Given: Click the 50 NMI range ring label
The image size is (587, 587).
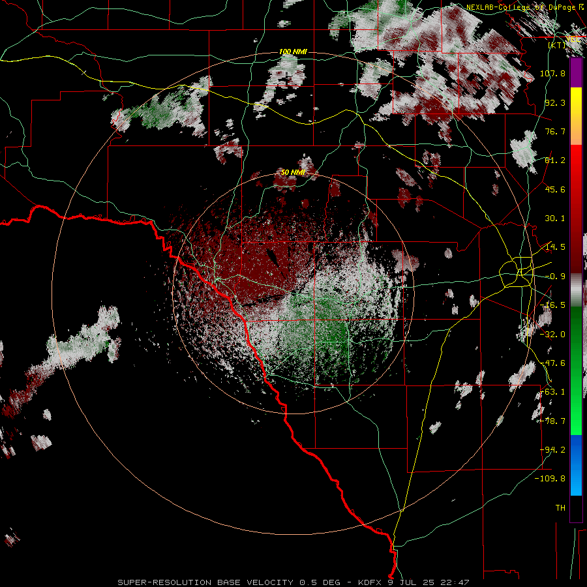Looking at the screenshot, I should click(x=293, y=172).
